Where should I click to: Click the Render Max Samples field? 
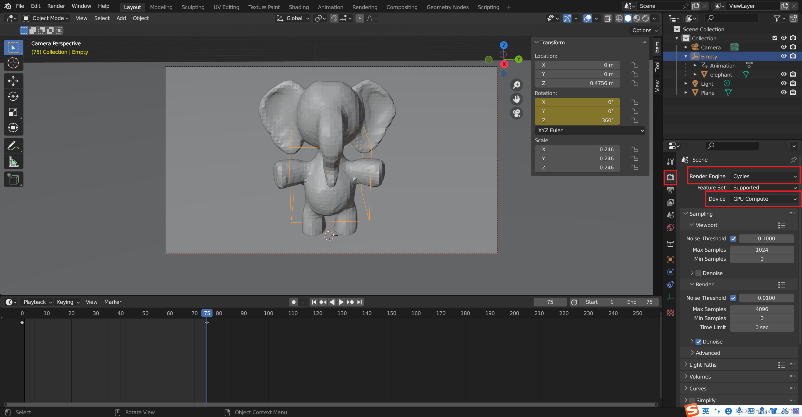click(762, 309)
